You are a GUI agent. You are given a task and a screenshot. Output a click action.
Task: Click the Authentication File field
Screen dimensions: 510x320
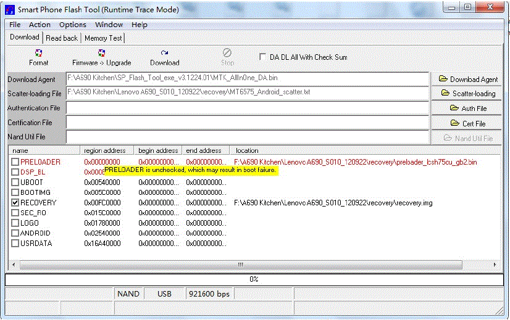[248, 108]
